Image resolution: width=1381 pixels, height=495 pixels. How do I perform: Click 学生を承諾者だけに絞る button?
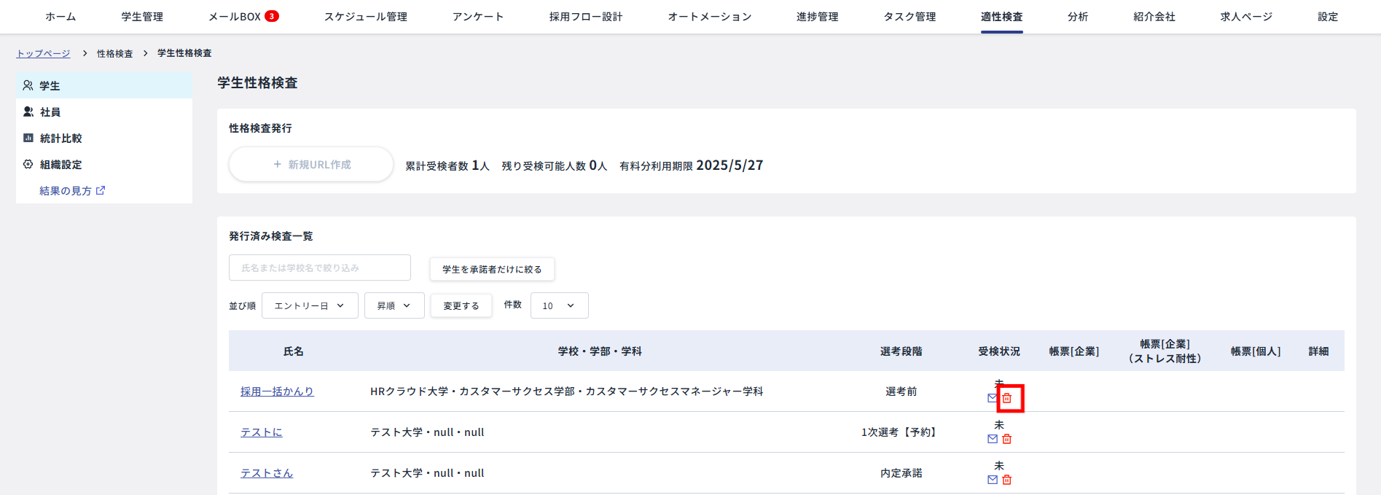coord(492,269)
